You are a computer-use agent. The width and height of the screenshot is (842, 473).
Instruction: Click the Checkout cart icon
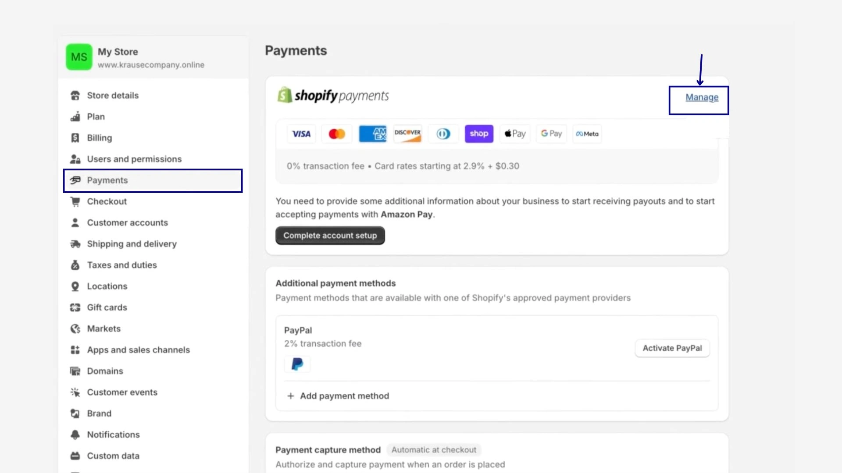pyautogui.click(x=75, y=201)
